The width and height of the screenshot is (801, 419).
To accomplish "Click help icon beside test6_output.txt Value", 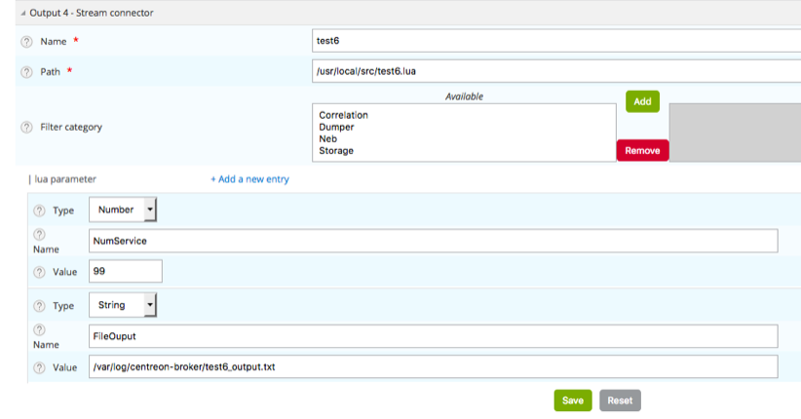I will coord(39,367).
